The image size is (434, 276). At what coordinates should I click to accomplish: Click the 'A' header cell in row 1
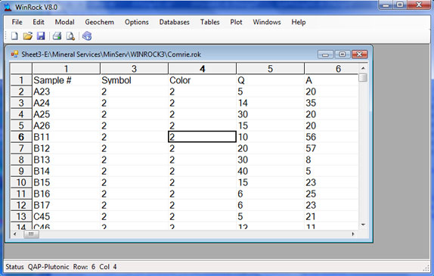(x=332, y=80)
